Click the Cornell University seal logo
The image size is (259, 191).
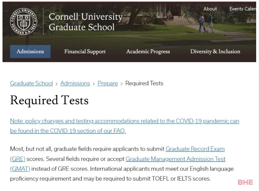24,21
